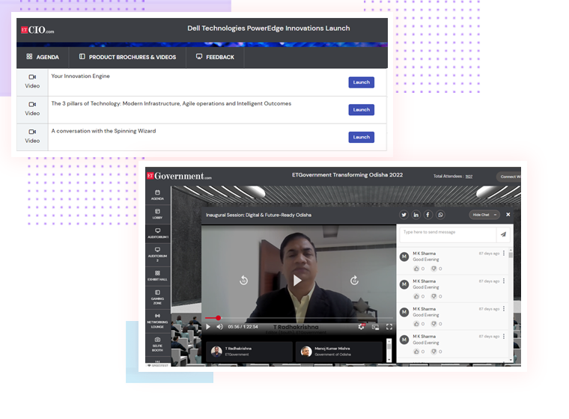
Task: Share session via WhatsApp icon
Action: pyautogui.click(x=440, y=215)
